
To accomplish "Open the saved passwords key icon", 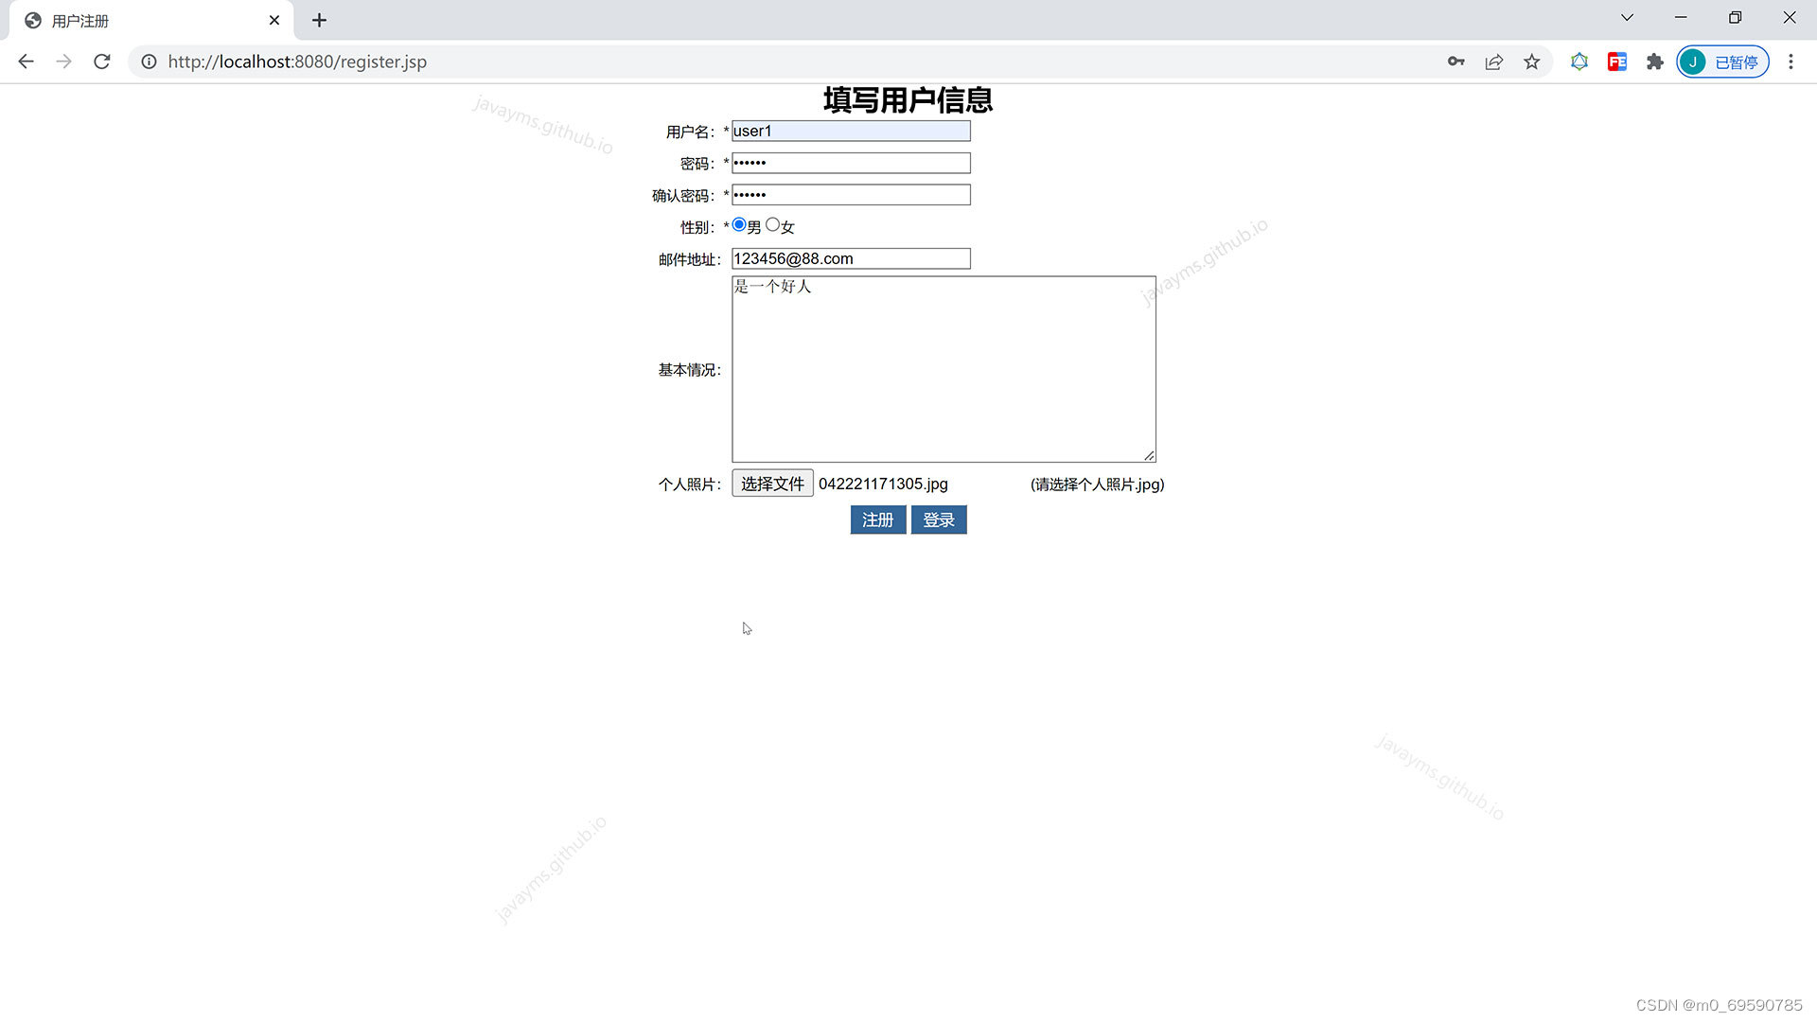I will tap(1455, 62).
